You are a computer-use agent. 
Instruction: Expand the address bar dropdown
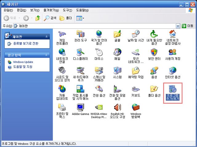[x=178, y=26]
